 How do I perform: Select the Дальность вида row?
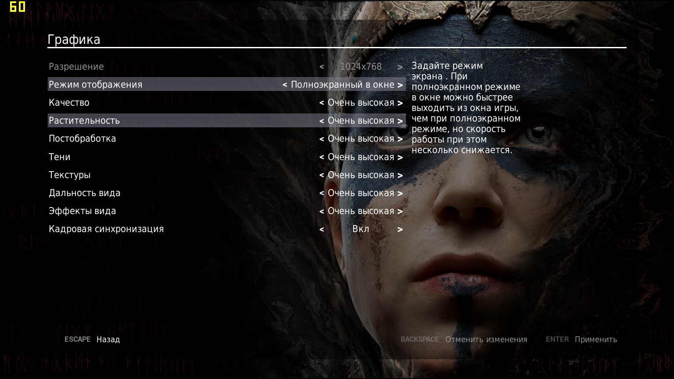coord(226,193)
